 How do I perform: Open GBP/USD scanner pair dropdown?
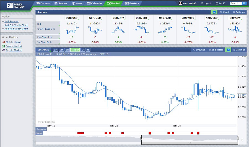[95, 18]
